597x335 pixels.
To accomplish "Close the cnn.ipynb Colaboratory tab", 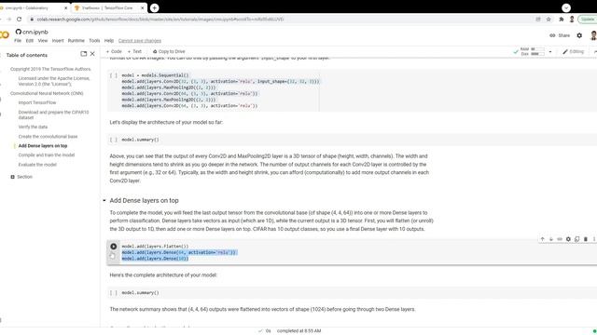I will point(65,8).
